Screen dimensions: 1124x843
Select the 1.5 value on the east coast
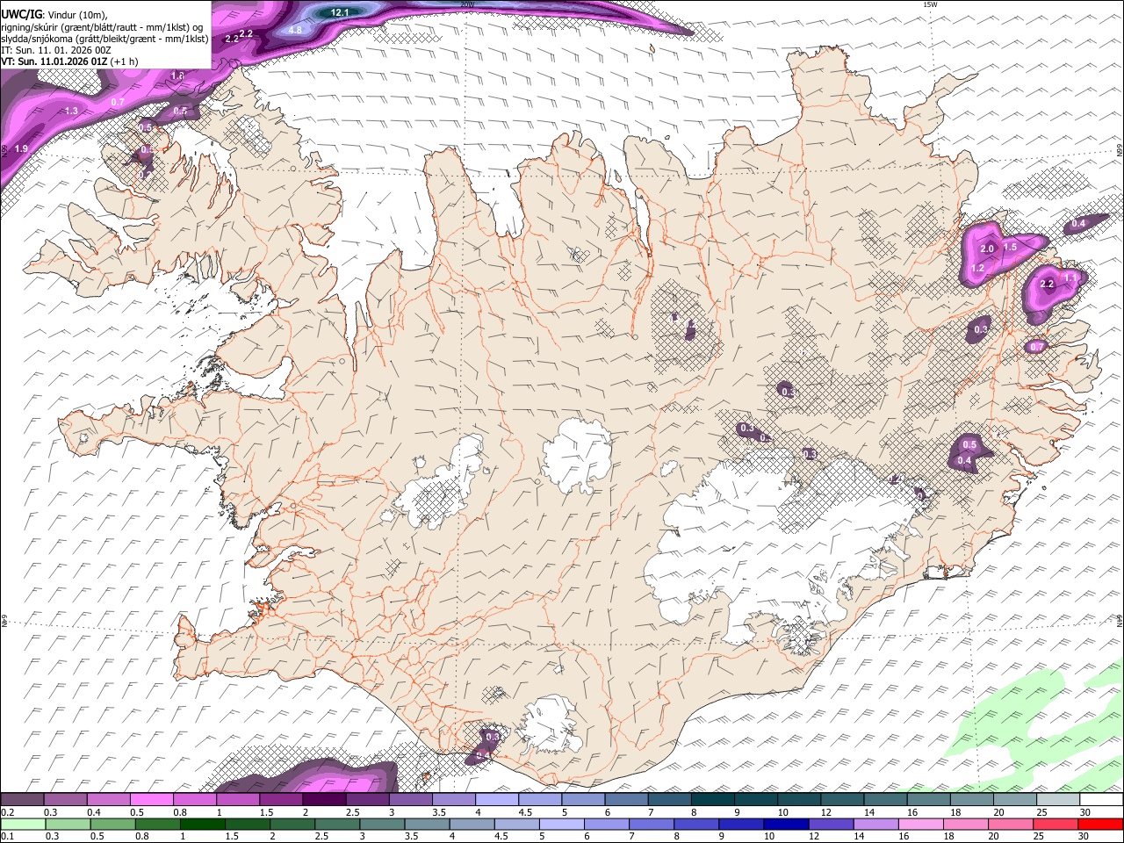[1010, 248]
